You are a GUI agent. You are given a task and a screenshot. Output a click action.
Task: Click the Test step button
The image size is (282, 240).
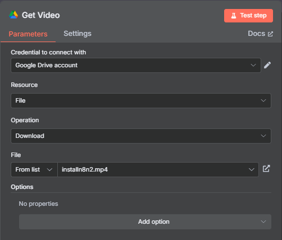pos(248,16)
